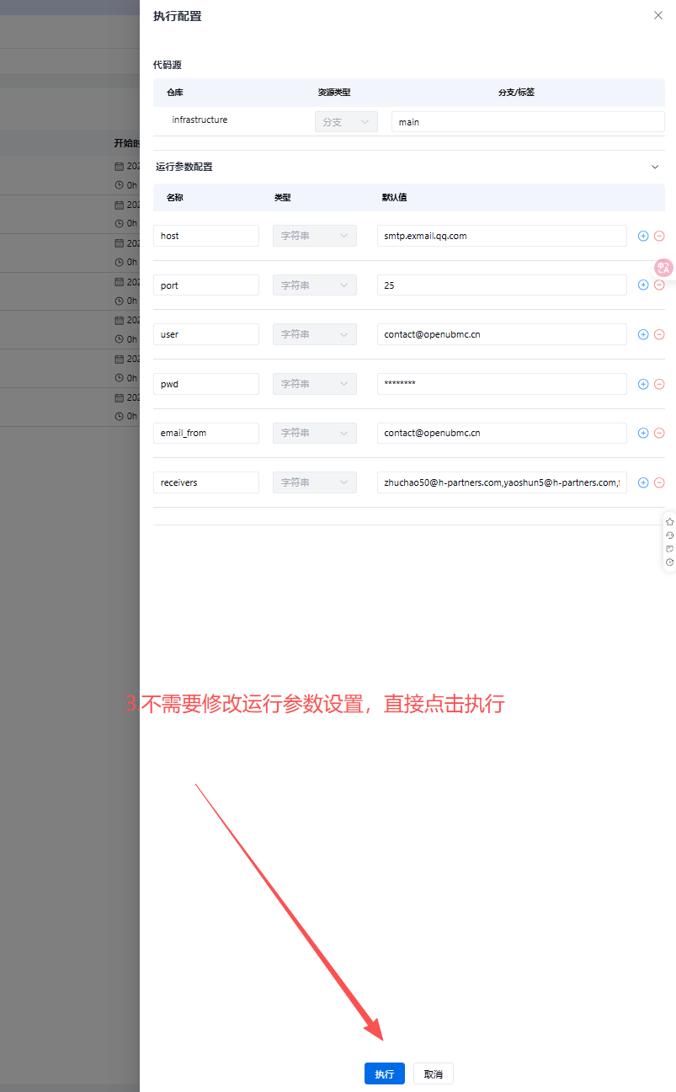
Task: Delete the pwd parameter with minus icon
Action: 659,384
